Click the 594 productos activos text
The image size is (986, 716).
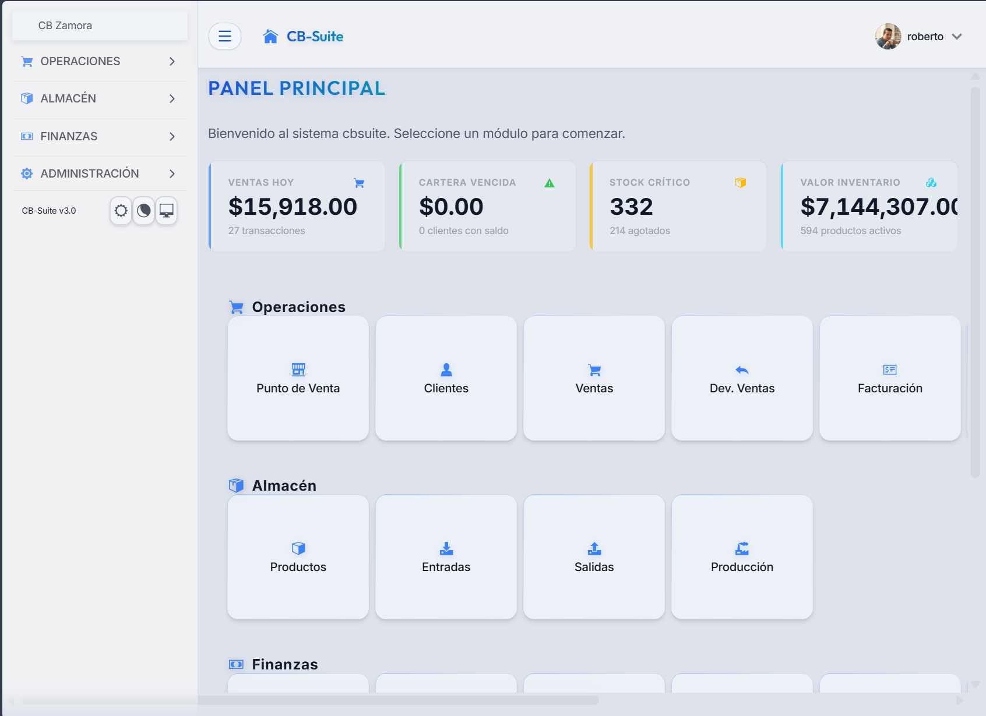(x=851, y=231)
